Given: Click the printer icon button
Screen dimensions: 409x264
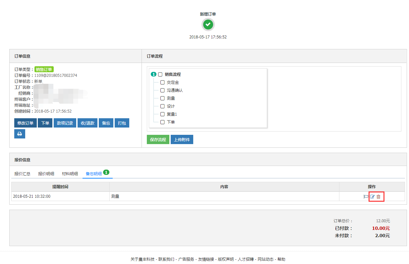Looking at the screenshot, I should (x=20, y=134).
